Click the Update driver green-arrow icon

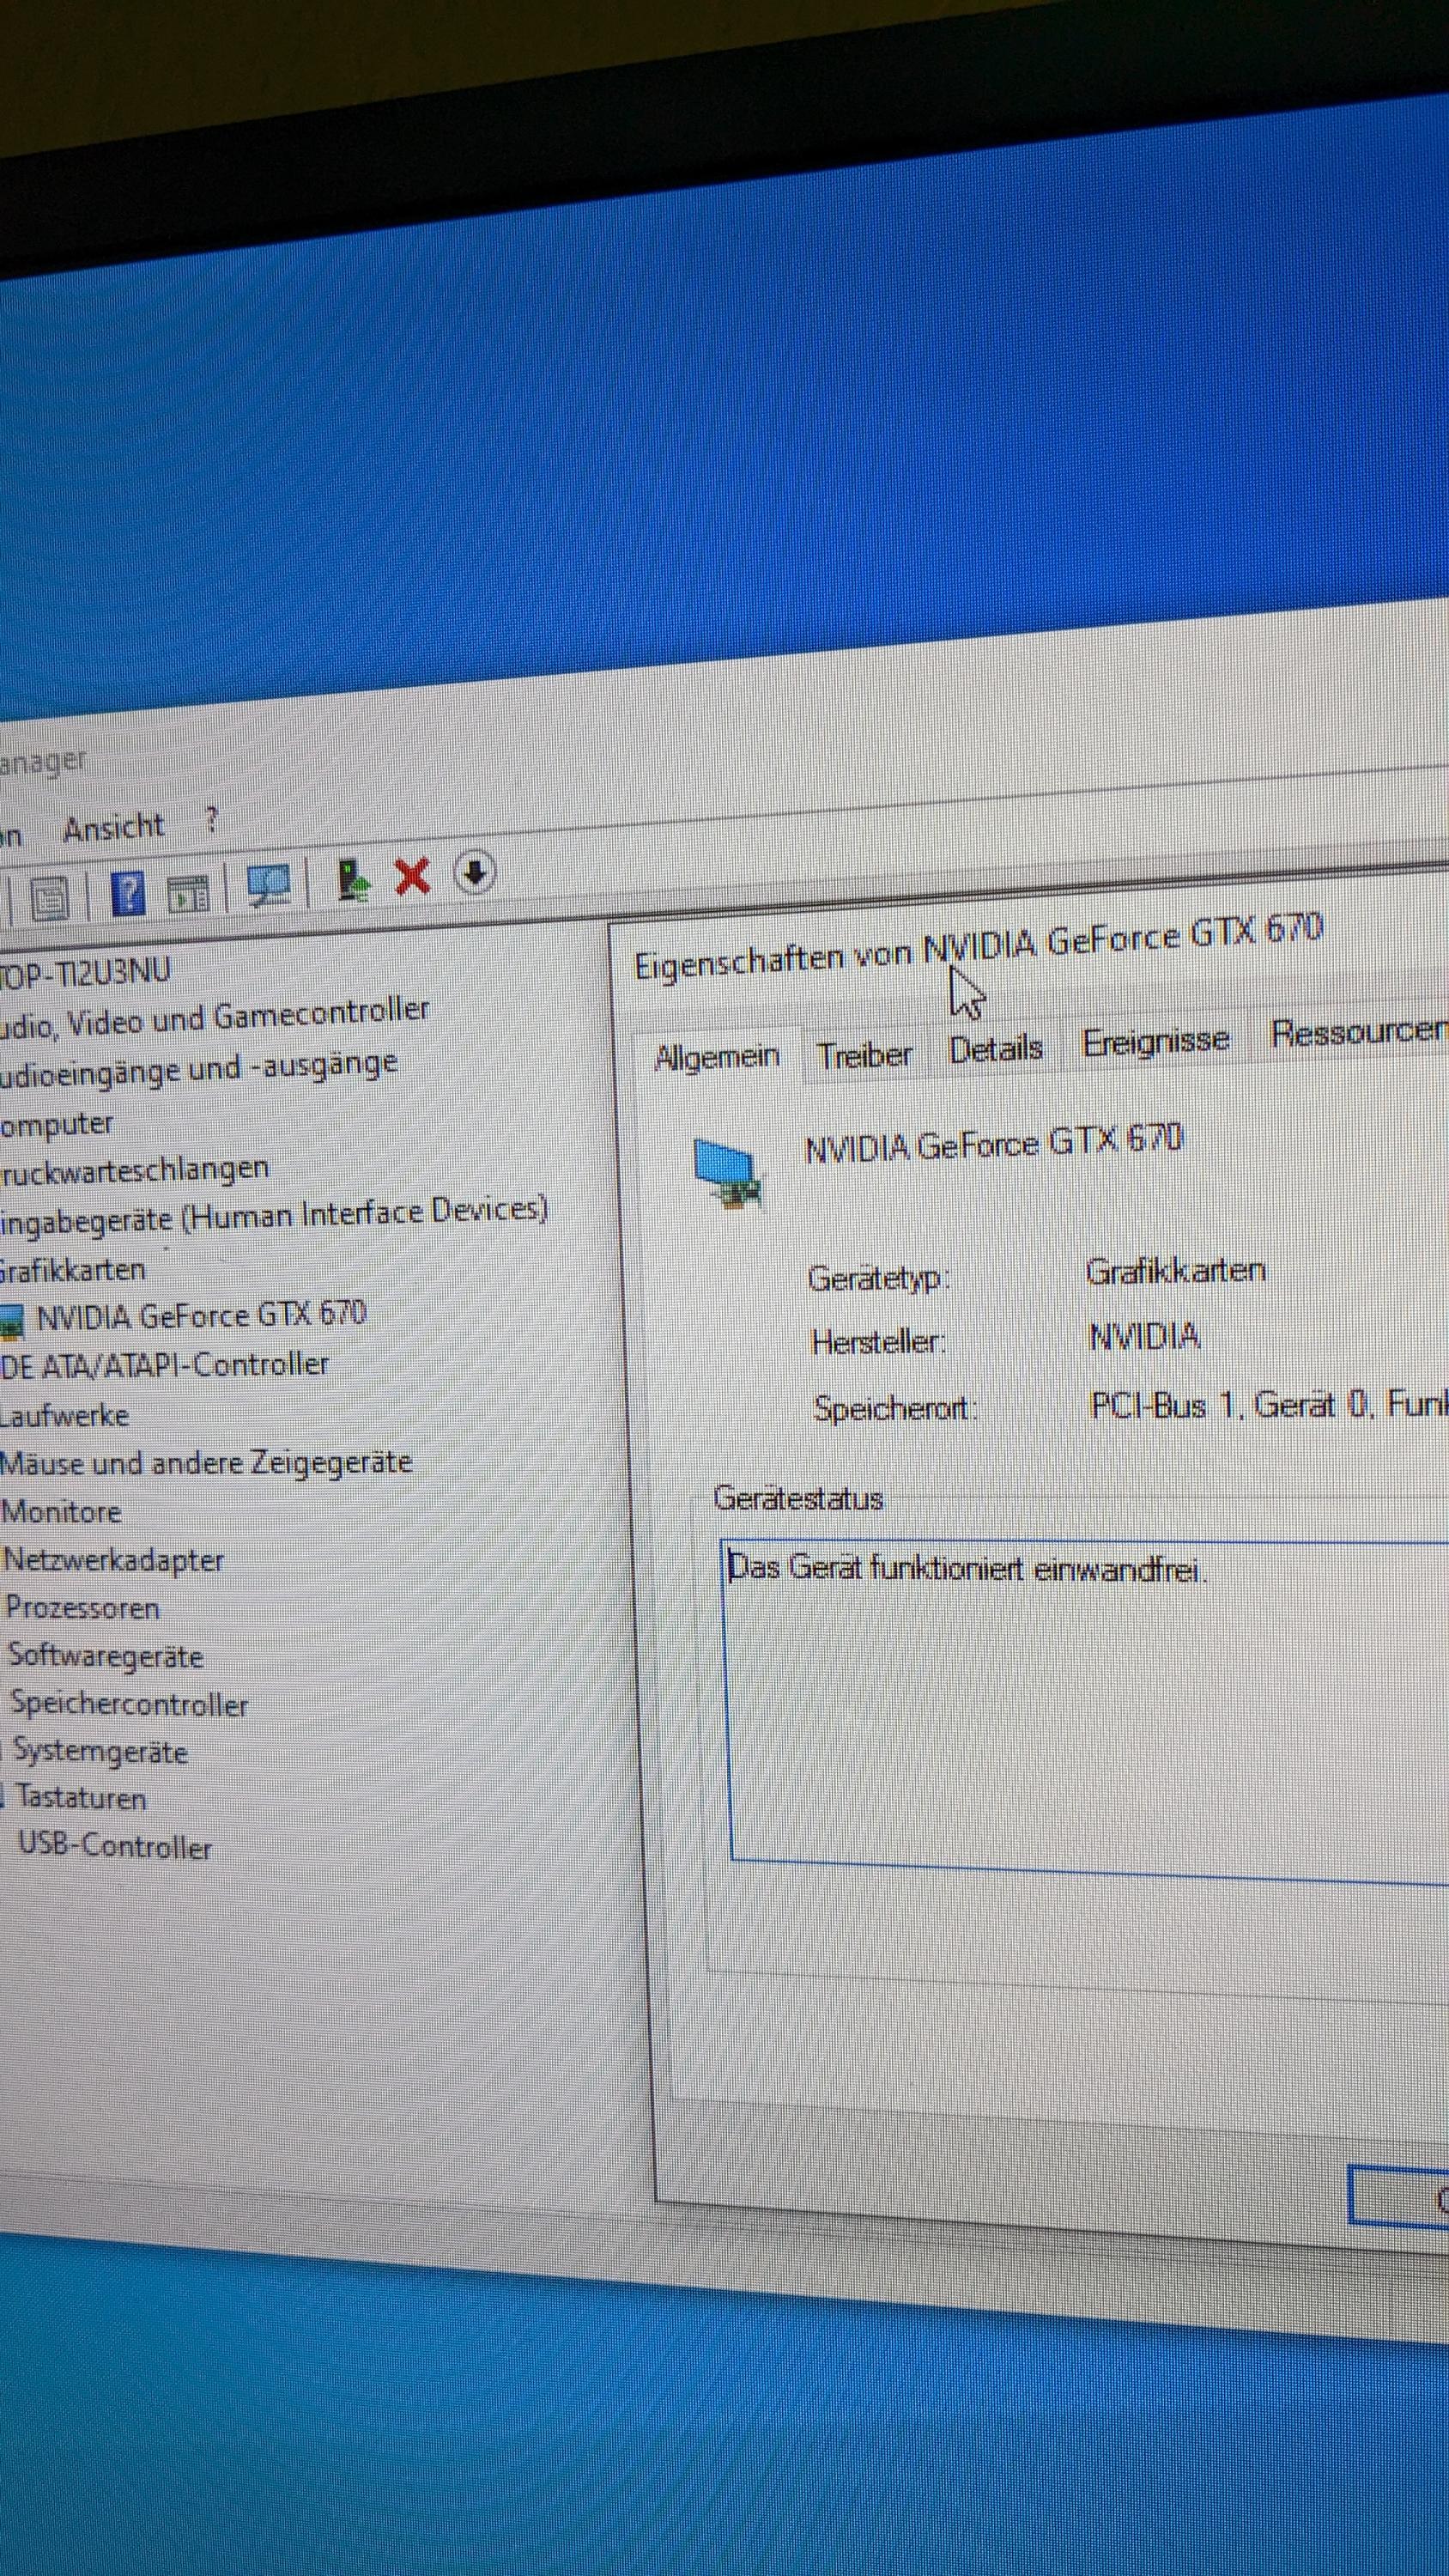tap(352, 879)
